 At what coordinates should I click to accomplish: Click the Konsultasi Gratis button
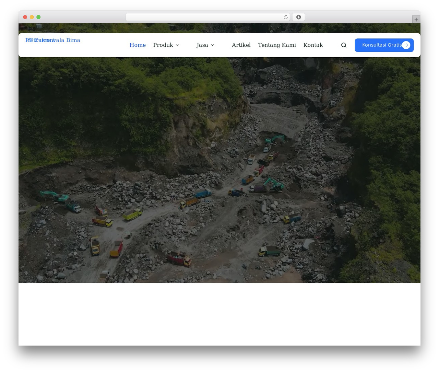384,45
